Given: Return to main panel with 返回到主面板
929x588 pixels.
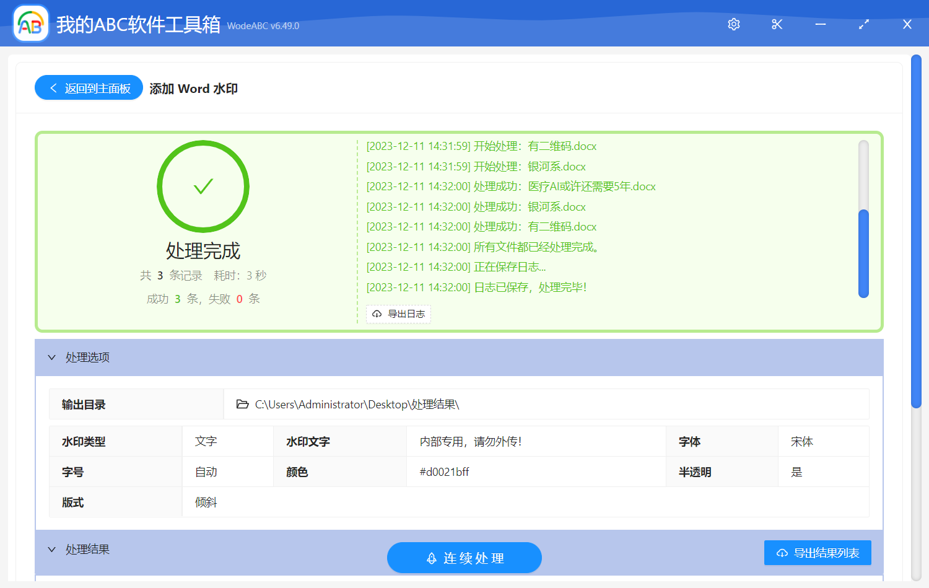Looking at the screenshot, I should click(x=89, y=88).
